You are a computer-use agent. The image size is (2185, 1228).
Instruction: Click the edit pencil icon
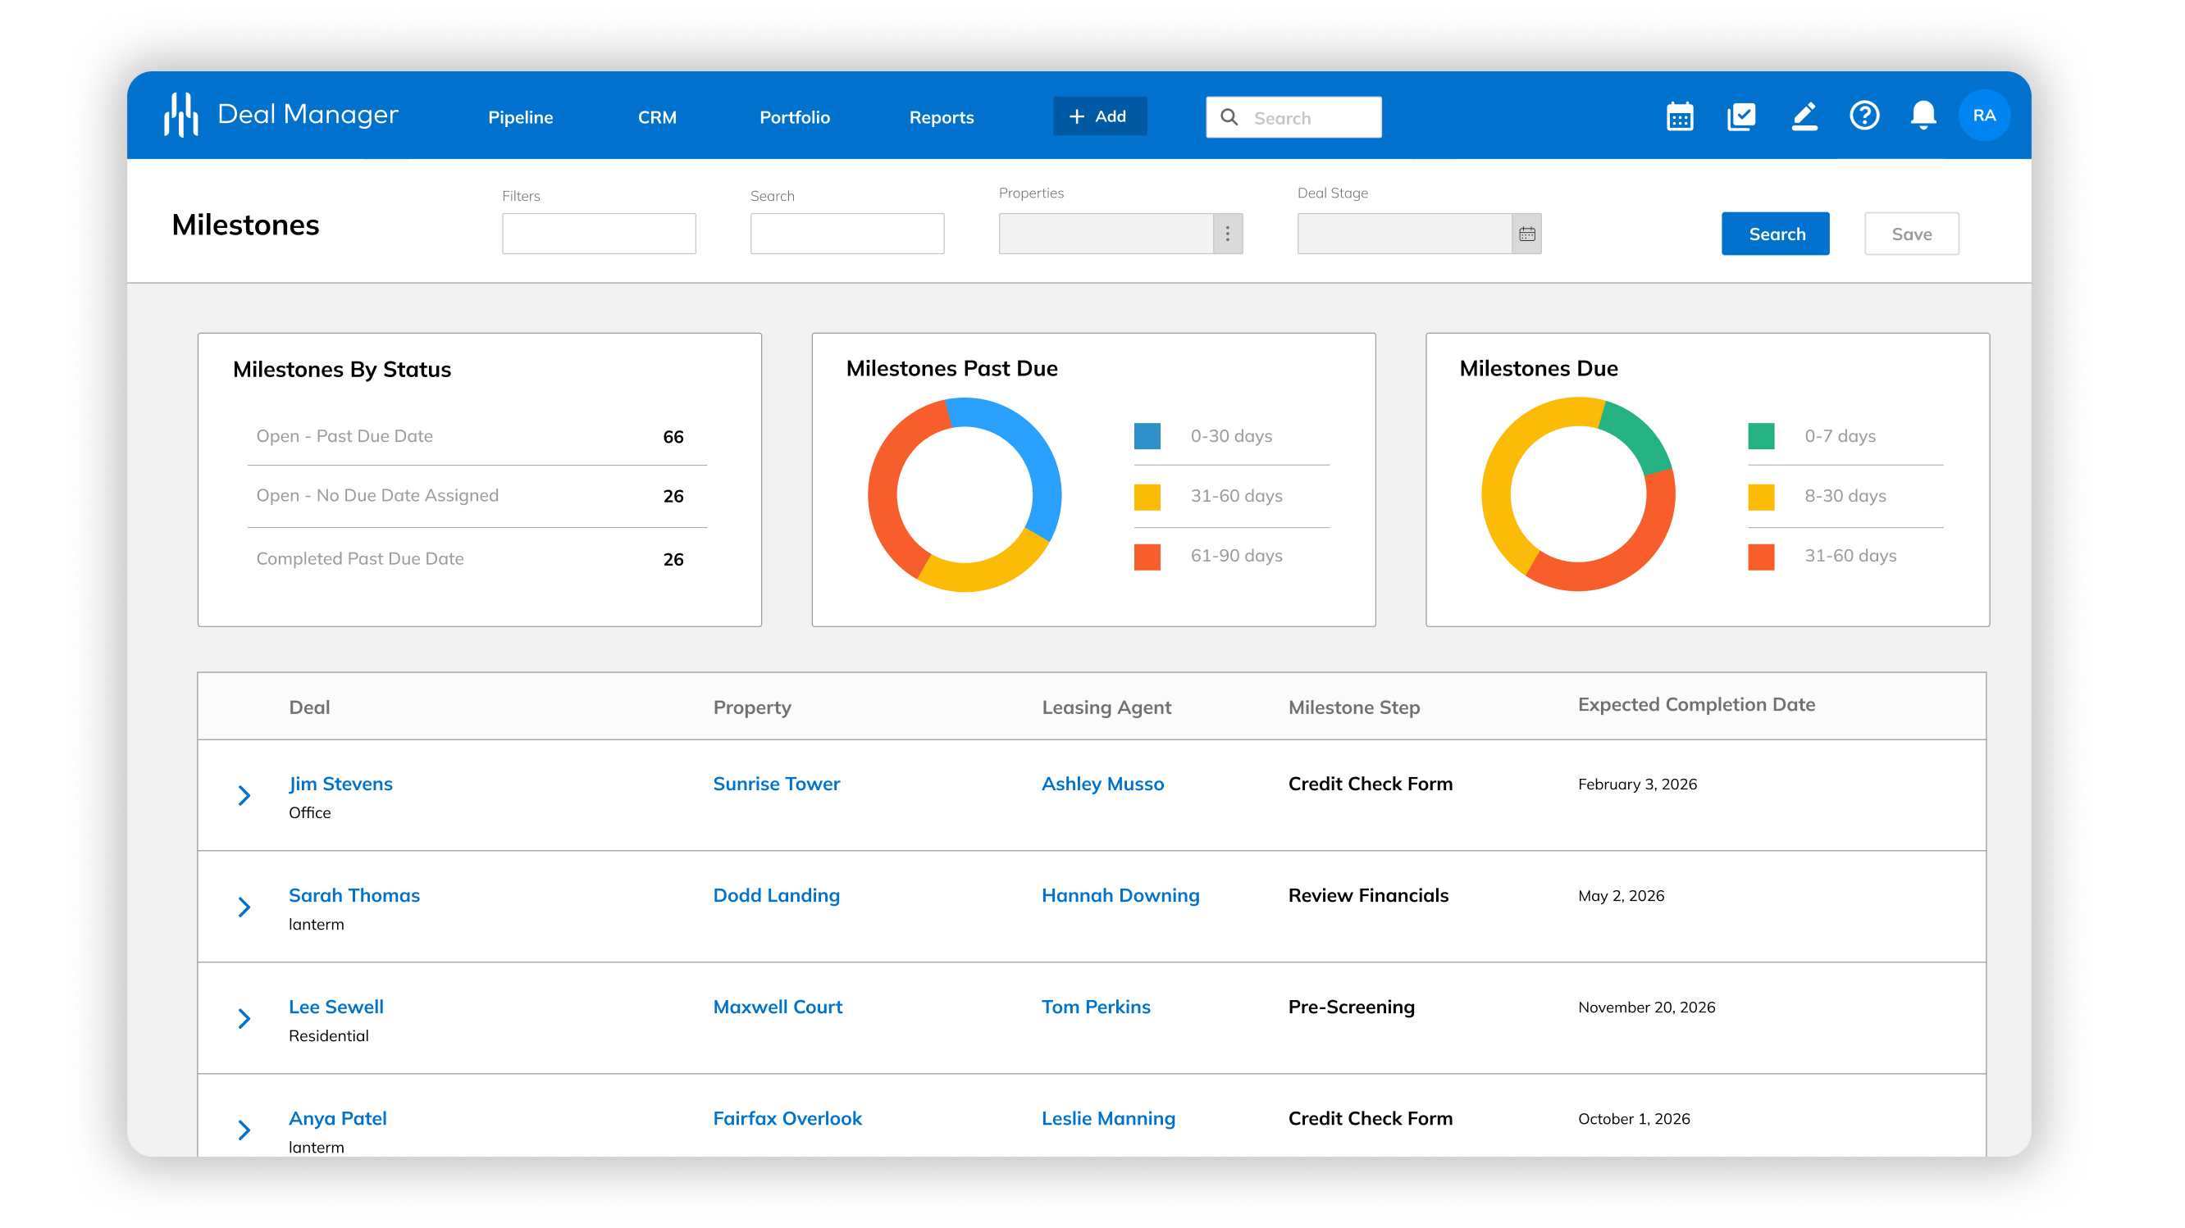[x=1804, y=116]
